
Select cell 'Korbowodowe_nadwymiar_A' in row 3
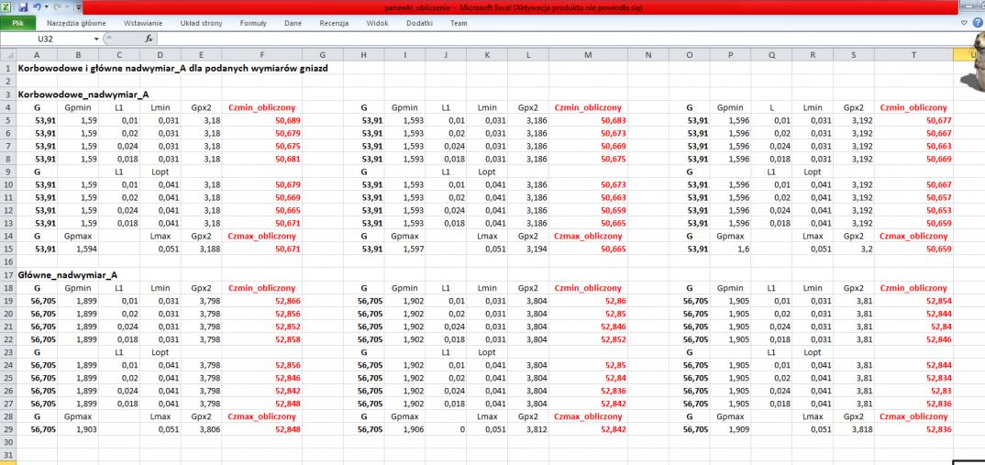[83, 94]
